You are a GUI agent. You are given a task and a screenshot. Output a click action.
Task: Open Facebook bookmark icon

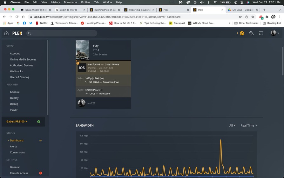(x=24, y=23)
